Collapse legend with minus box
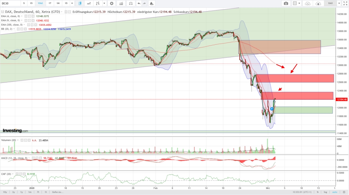The image size is (349, 195). click(3, 12)
